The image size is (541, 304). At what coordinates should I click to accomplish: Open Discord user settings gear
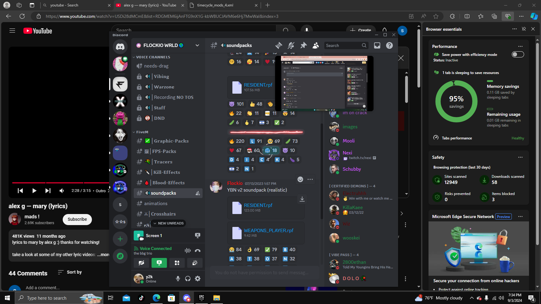(198, 279)
